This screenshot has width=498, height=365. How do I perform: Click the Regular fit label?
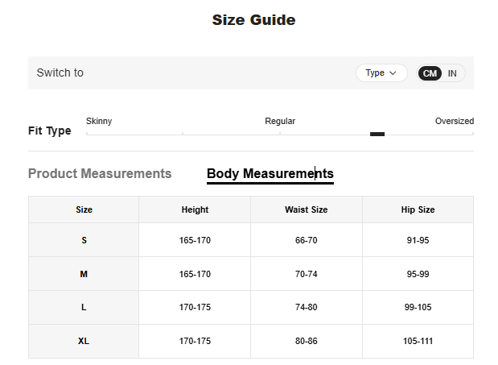coord(280,122)
